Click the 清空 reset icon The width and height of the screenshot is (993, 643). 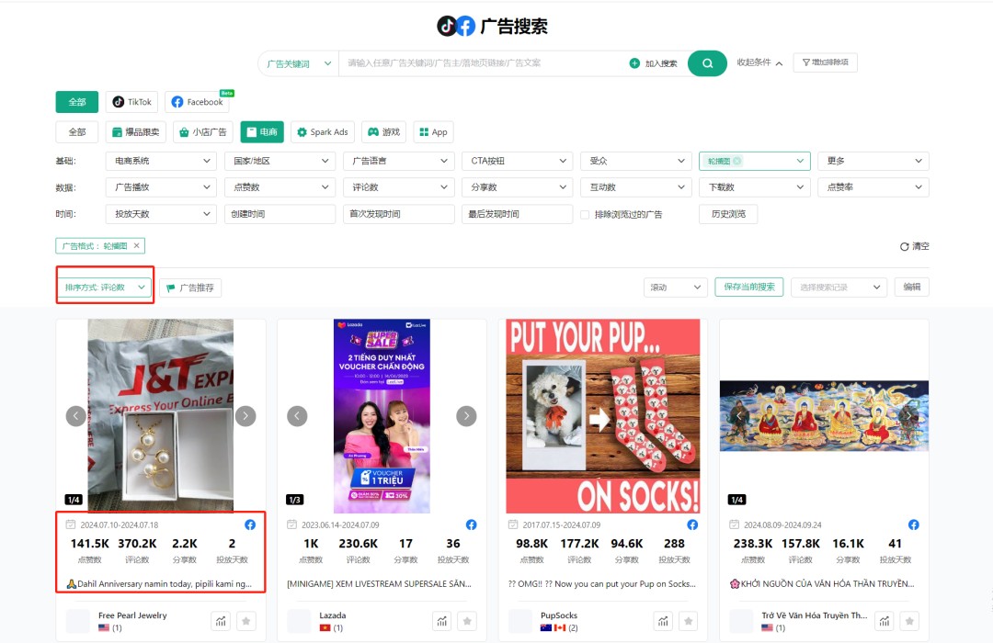[x=905, y=246]
